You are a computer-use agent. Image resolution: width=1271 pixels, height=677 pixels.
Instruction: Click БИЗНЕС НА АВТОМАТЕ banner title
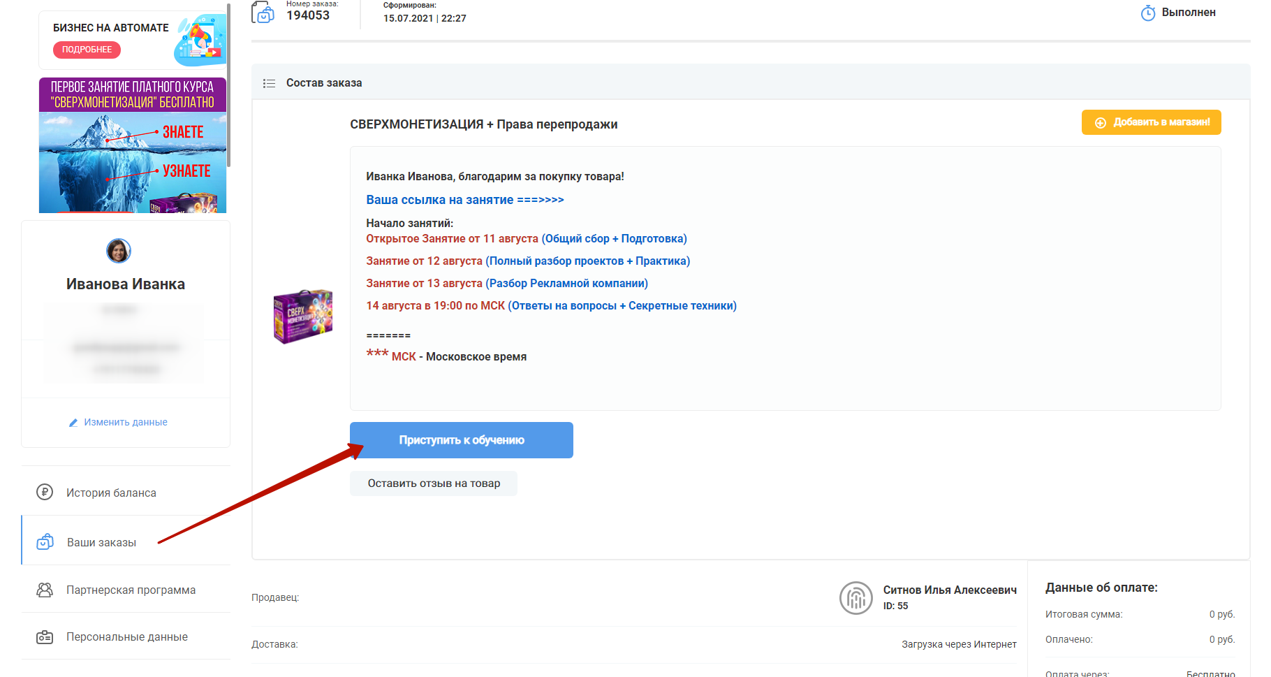pyautogui.click(x=111, y=28)
